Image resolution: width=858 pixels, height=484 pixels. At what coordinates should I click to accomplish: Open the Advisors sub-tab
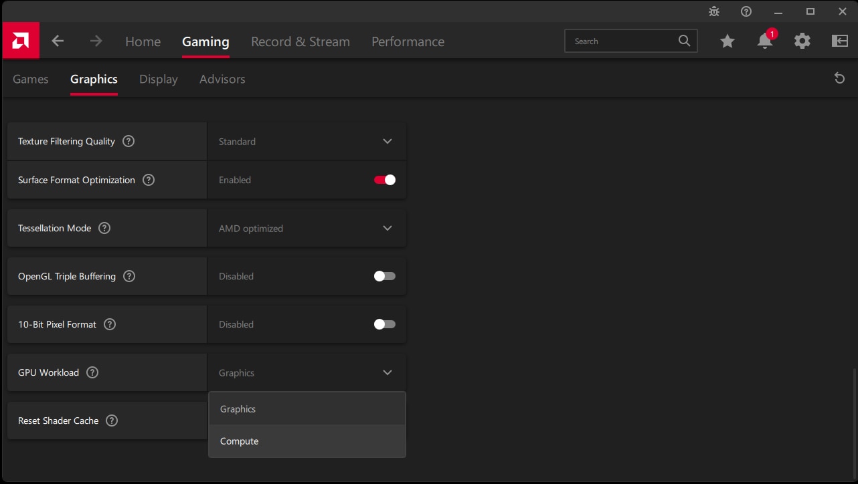pyautogui.click(x=222, y=79)
